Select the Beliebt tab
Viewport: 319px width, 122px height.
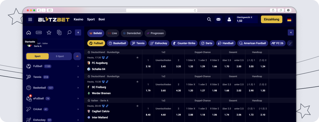pyautogui.click(x=96, y=33)
